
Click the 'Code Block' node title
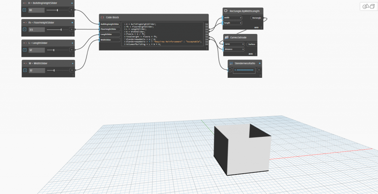click(112, 17)
